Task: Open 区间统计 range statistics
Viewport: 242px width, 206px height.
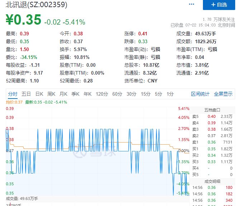Action: pyautogui.click(x=200, y=94)
